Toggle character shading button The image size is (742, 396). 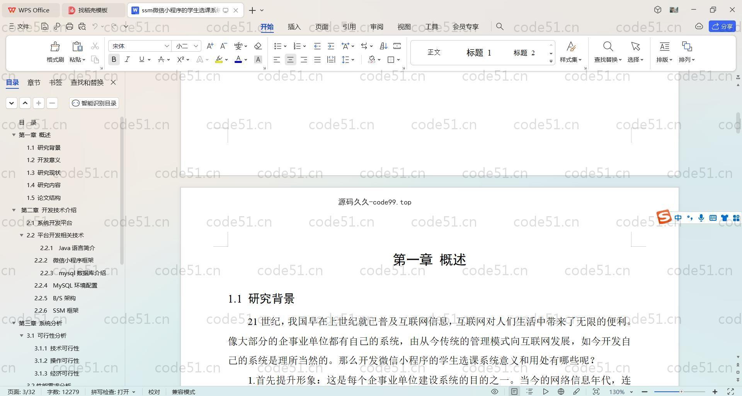258,59
